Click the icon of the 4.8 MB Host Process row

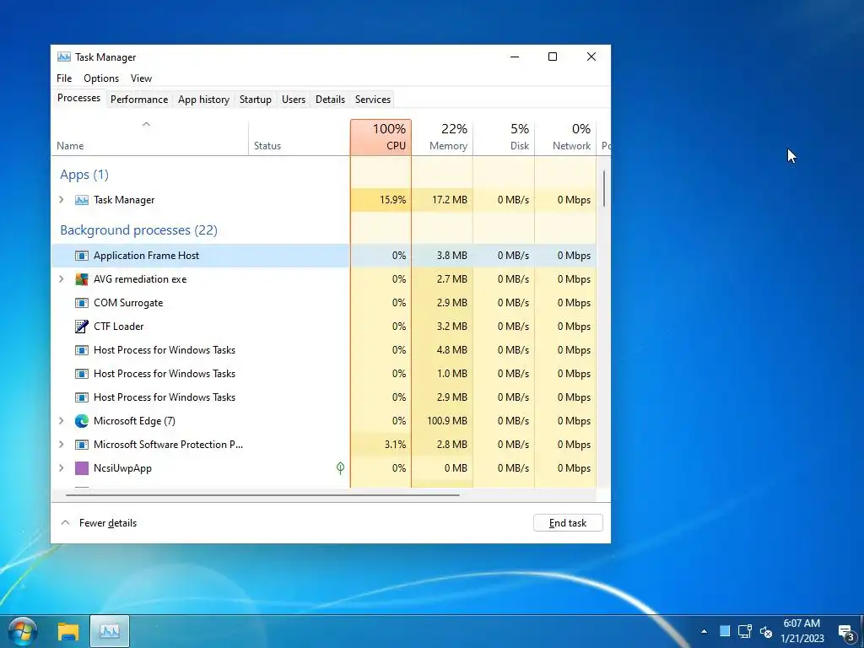coord(82,350)
